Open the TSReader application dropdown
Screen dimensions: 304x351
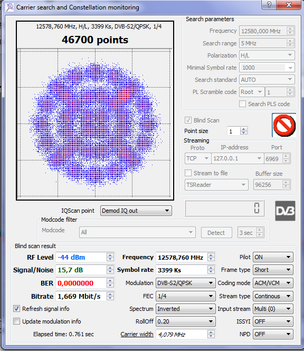216,185
